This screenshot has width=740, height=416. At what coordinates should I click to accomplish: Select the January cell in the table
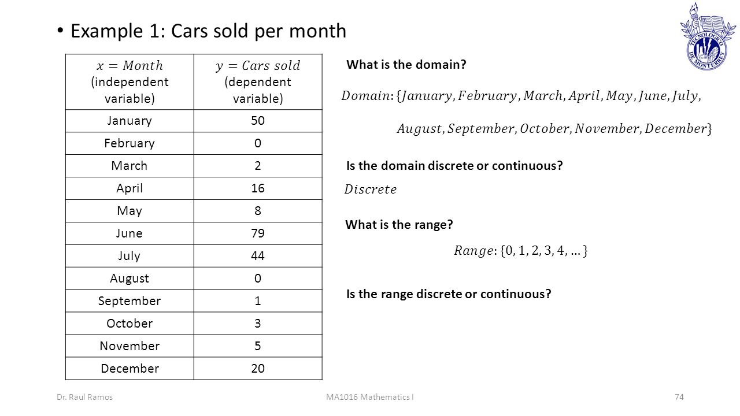(129, 121)
